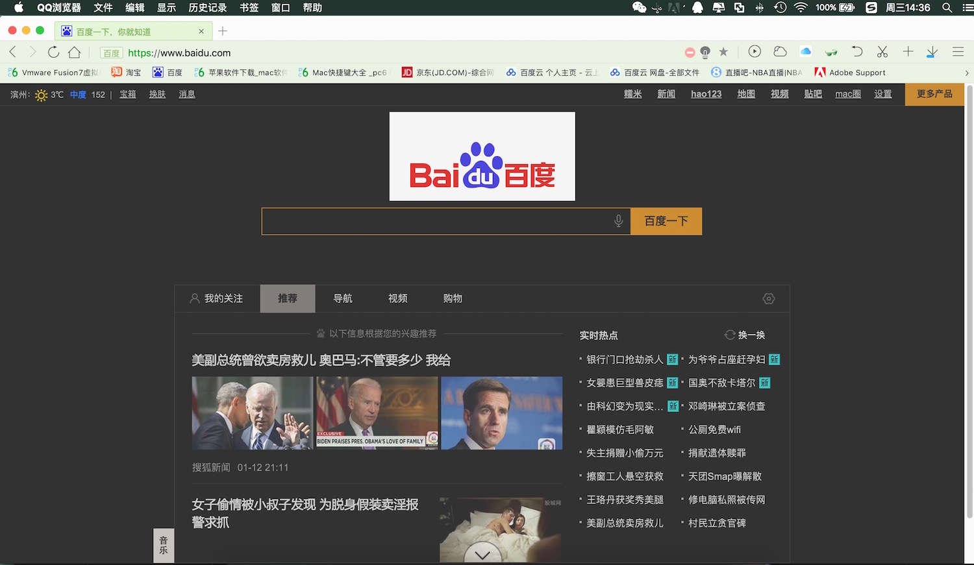Expand the bookmarks bar overflow chevron
The image size is (974, 565).
click(967, 73)
